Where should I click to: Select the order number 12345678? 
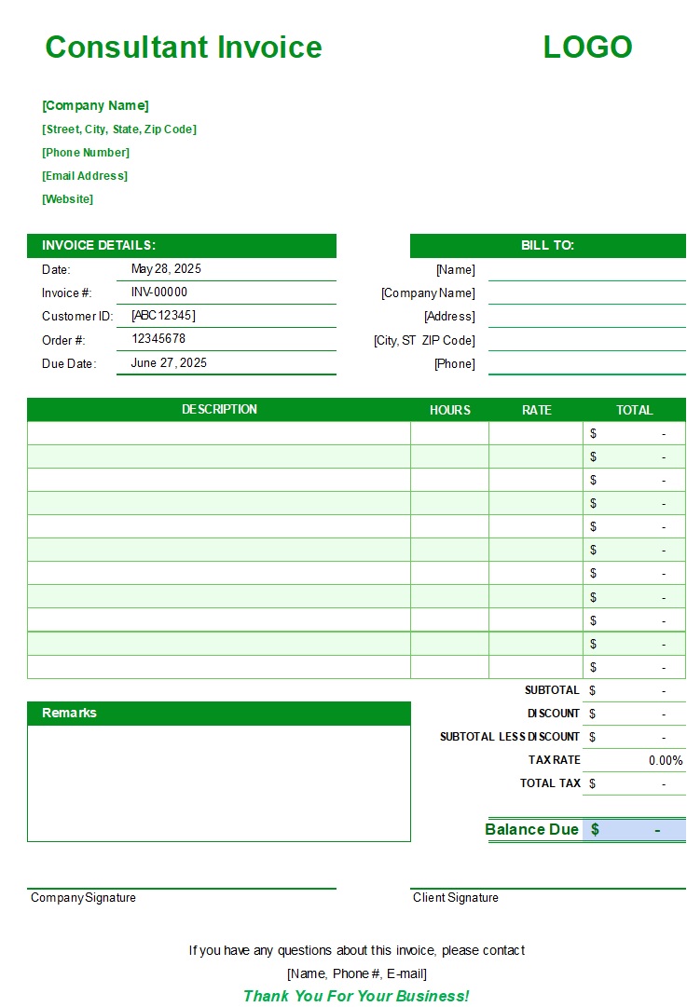(158, 338)
